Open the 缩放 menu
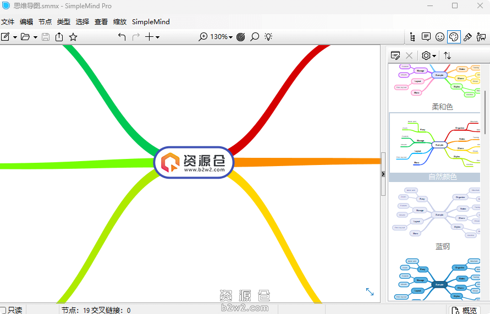 (x=119, y=22)
